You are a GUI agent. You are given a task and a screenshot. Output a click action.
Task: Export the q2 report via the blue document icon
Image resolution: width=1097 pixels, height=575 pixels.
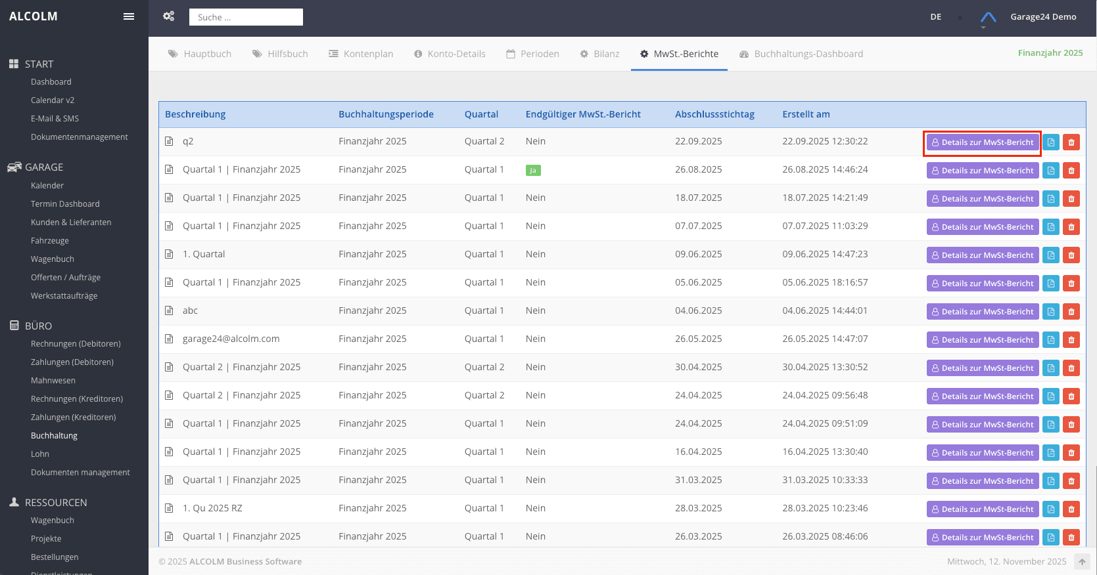[x=1051, y=142]
